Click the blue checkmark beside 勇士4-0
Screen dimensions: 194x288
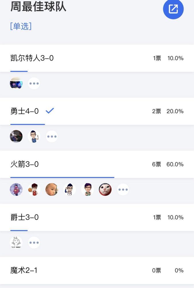click(50, 111)
